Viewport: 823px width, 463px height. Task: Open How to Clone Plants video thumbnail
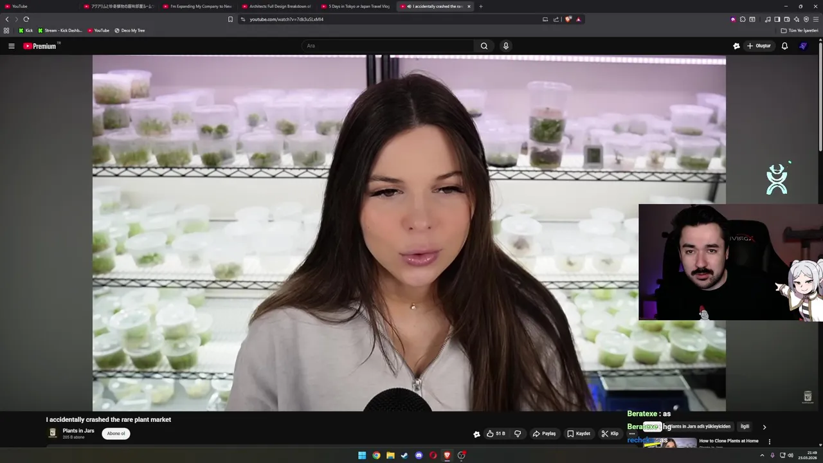670,442
